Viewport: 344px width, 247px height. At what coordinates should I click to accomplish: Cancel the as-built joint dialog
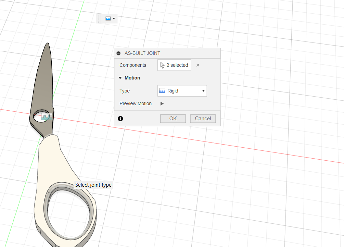click(x=203, y=119)
